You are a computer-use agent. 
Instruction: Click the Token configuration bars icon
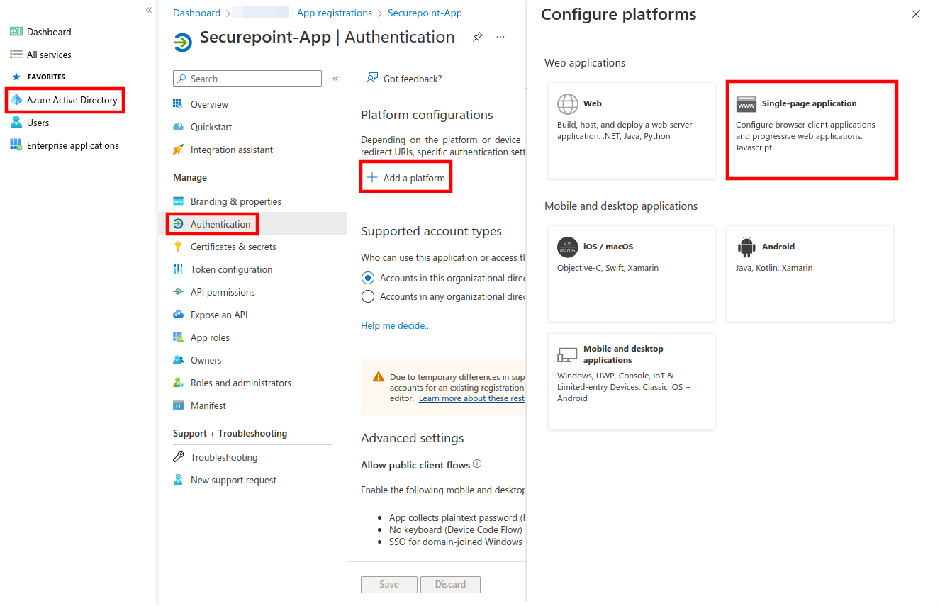[178, 269]
